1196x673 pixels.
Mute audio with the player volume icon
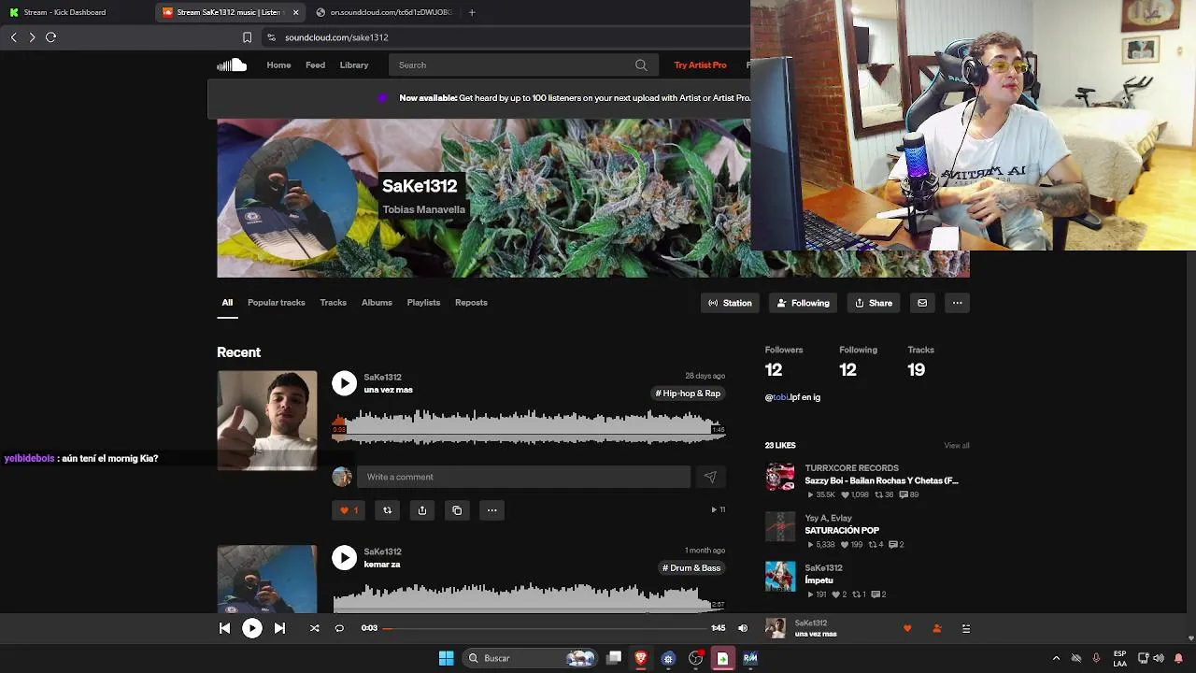coord(743,629)
